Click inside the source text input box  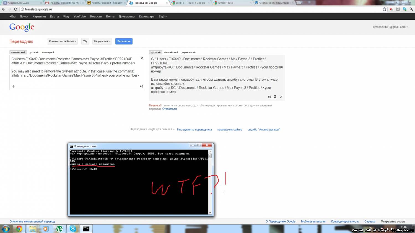click(77, 72)
